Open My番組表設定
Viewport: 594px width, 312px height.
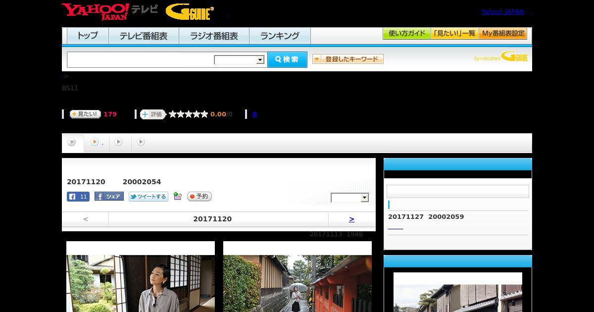coord(503,34)
